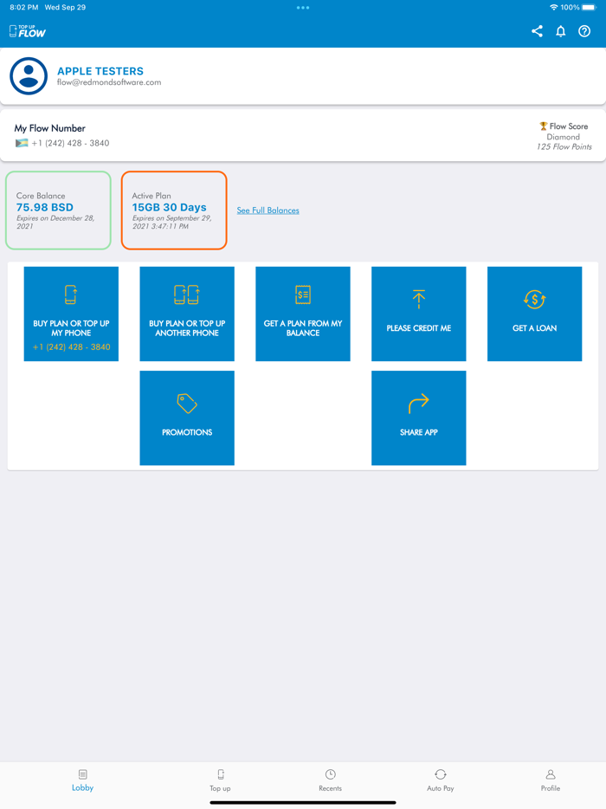
Task: Tap the three dots at top center
Action: 303,8
